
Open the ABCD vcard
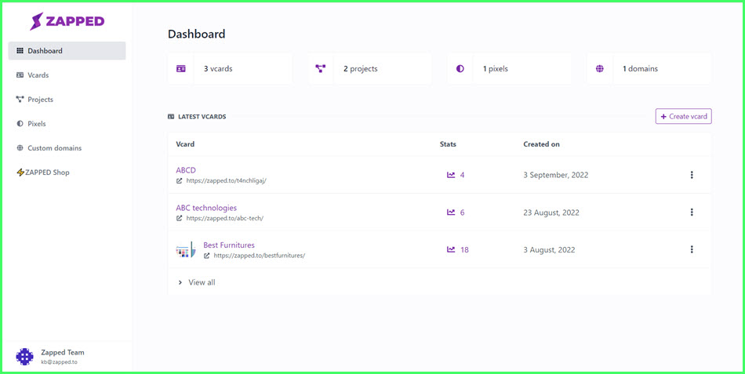coord(186,170)
